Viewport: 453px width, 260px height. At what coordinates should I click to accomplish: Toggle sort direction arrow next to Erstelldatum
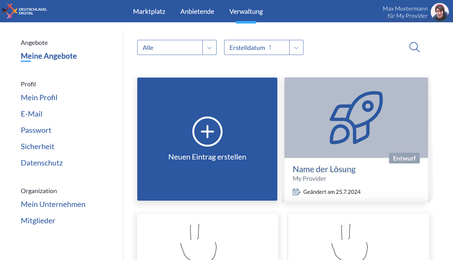pos(270,48)
